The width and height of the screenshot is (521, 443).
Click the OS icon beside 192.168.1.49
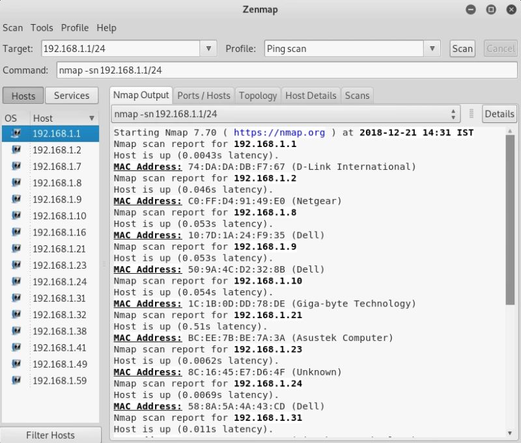pos(16,364)
